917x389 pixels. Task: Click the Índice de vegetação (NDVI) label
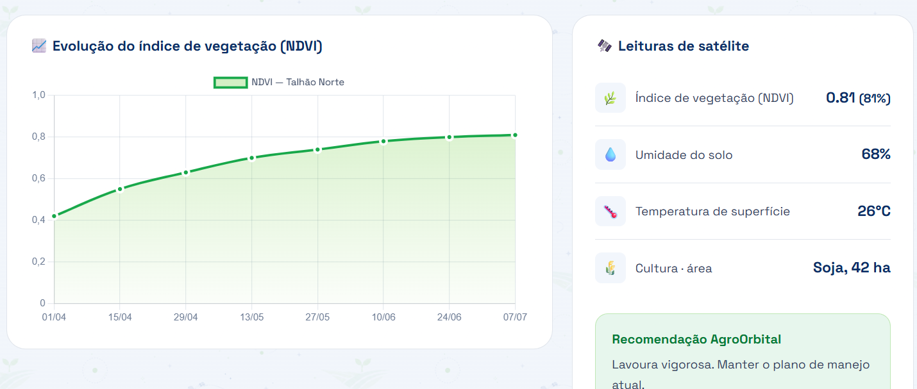714,98
